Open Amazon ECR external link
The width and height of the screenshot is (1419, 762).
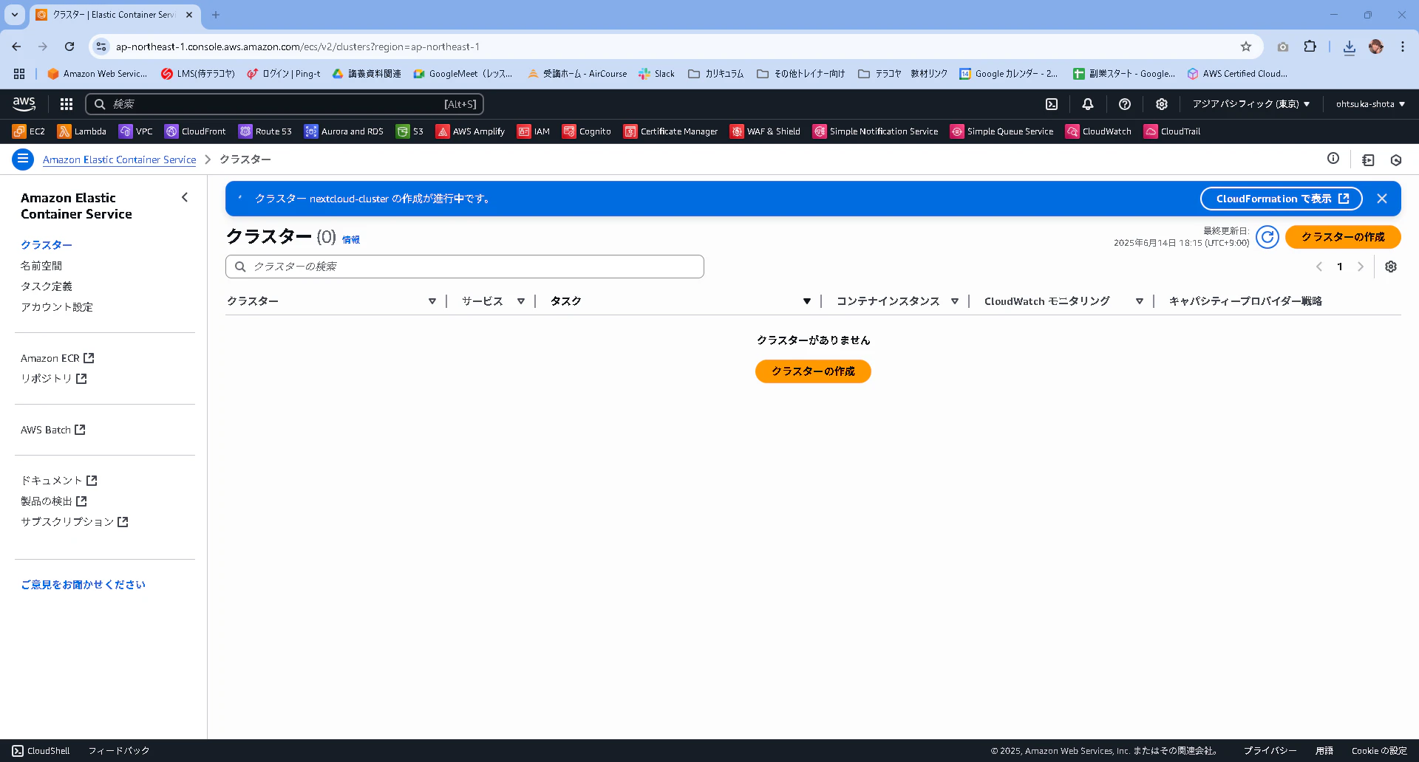click(x=58, y=358)
